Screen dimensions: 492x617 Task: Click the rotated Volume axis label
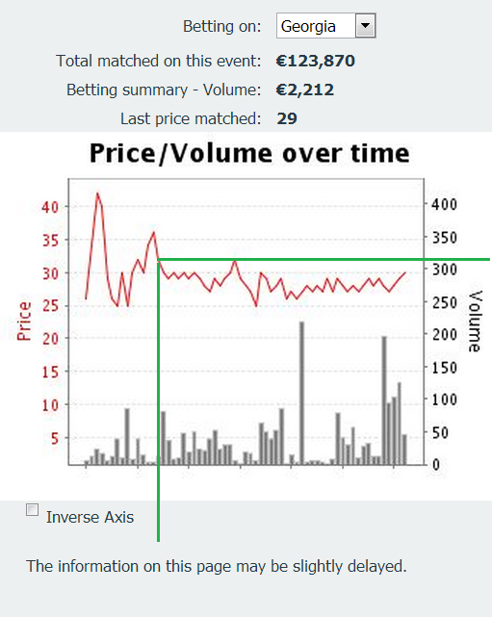475,321
